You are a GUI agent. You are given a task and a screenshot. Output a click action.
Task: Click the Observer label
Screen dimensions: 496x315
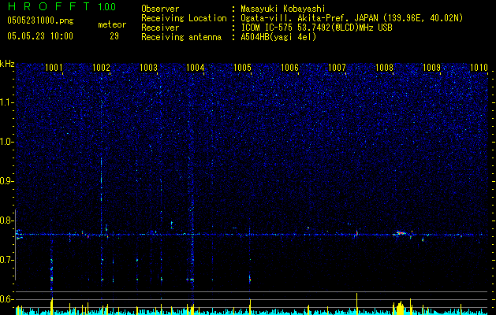[160, 9]
